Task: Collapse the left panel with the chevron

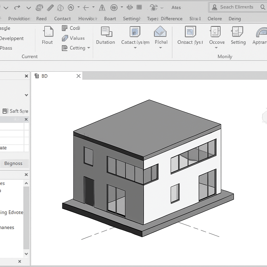Action: coord(26,95)
